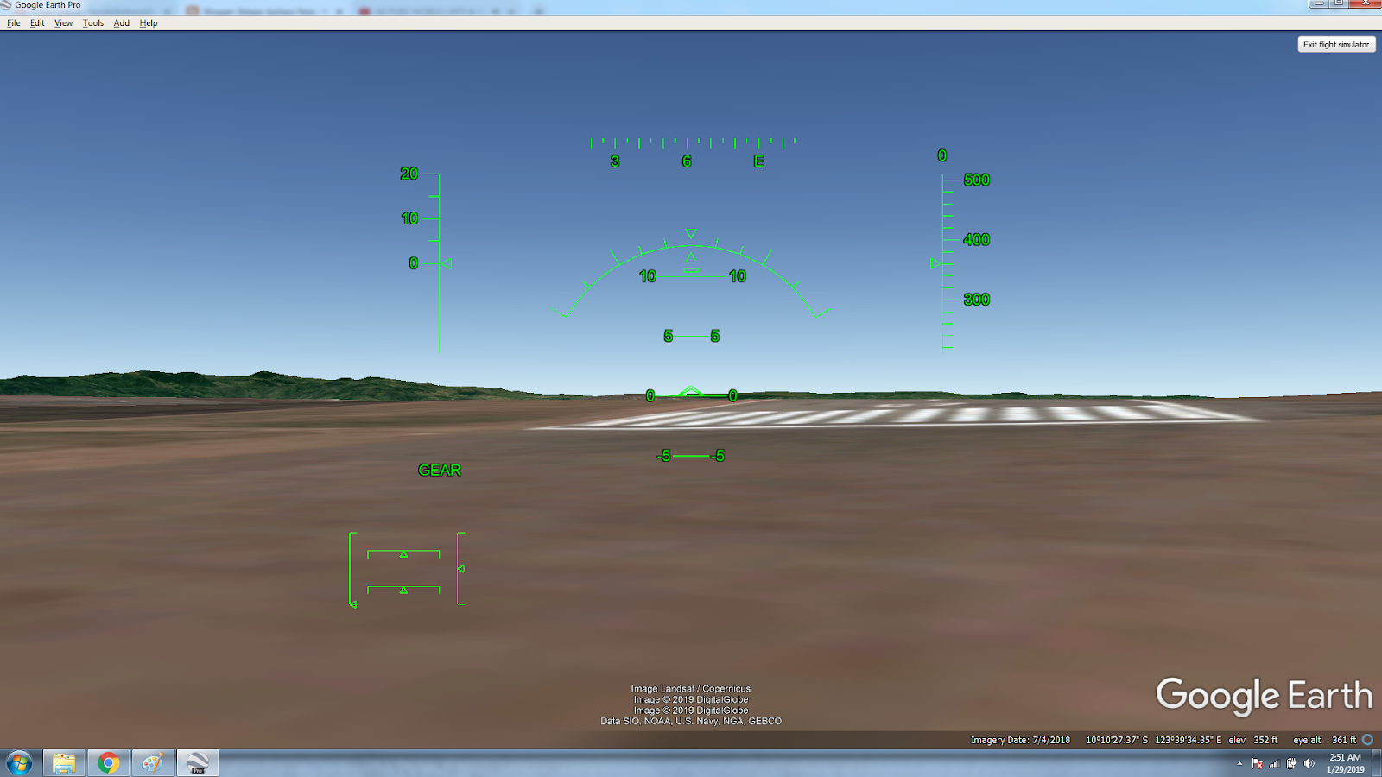
Task: Click the Google Earth globe icon in the title bar
Action: (4, 4)
